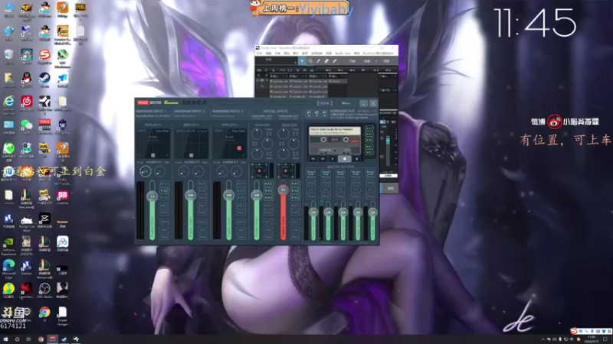Click the red Voicemeeter AUX fader knob
This screenshot has height=344, width=613.
click(x=283, y=190)
